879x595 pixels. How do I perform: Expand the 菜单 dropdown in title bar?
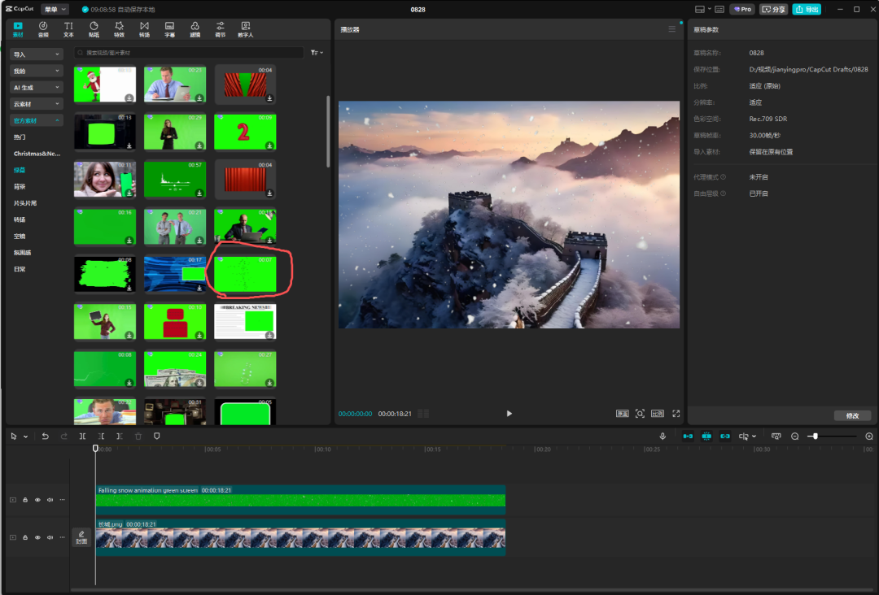[55, 9]
